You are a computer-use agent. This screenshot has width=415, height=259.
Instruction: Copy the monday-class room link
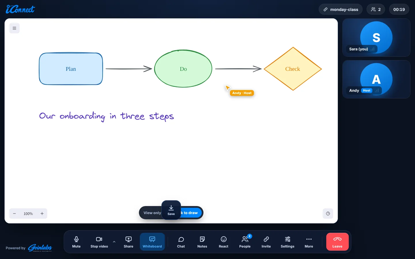341,9
